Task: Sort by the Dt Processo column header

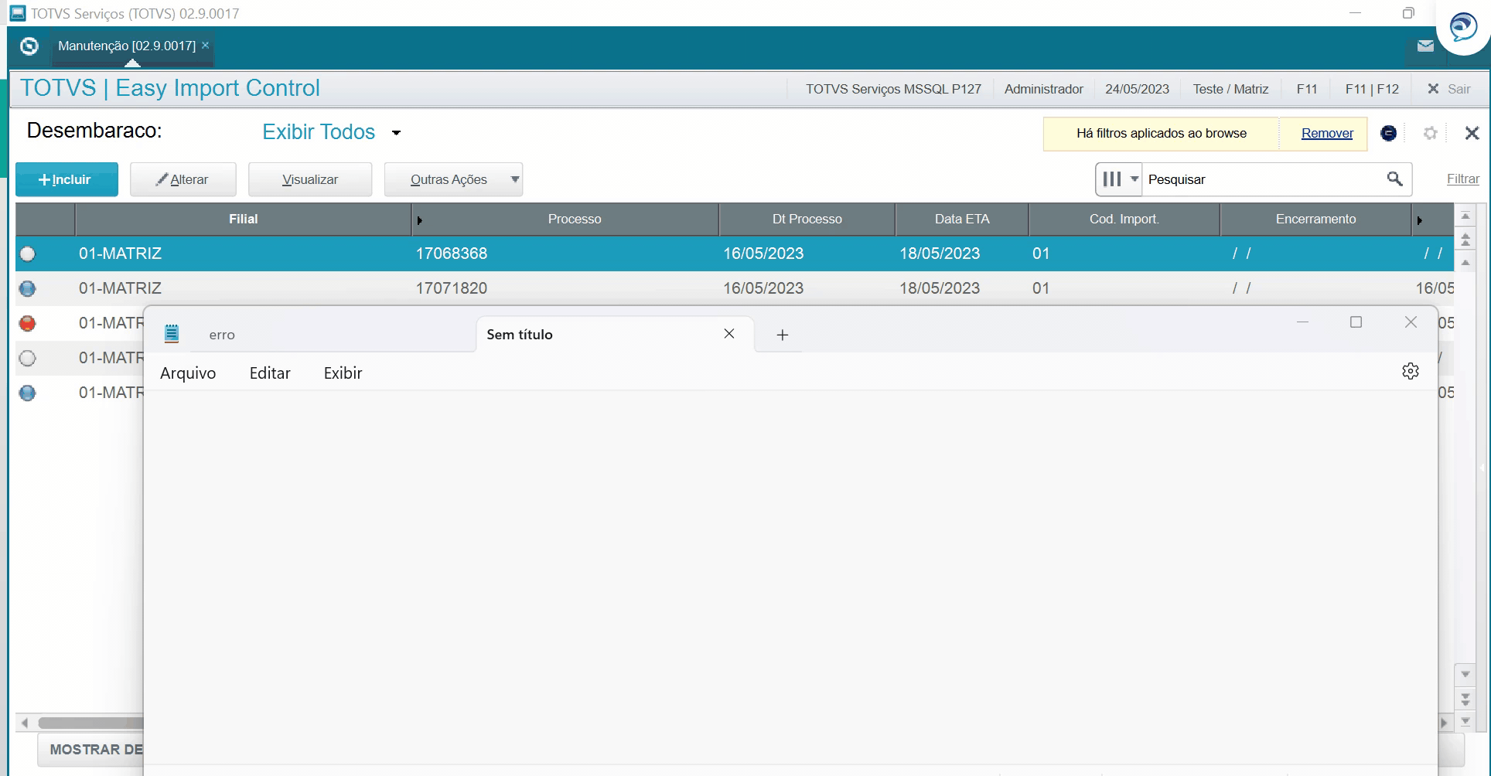Action: [x=807, y=220]
